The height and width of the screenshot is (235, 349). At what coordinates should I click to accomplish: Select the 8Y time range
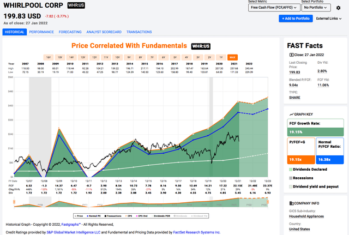[141, 57]
